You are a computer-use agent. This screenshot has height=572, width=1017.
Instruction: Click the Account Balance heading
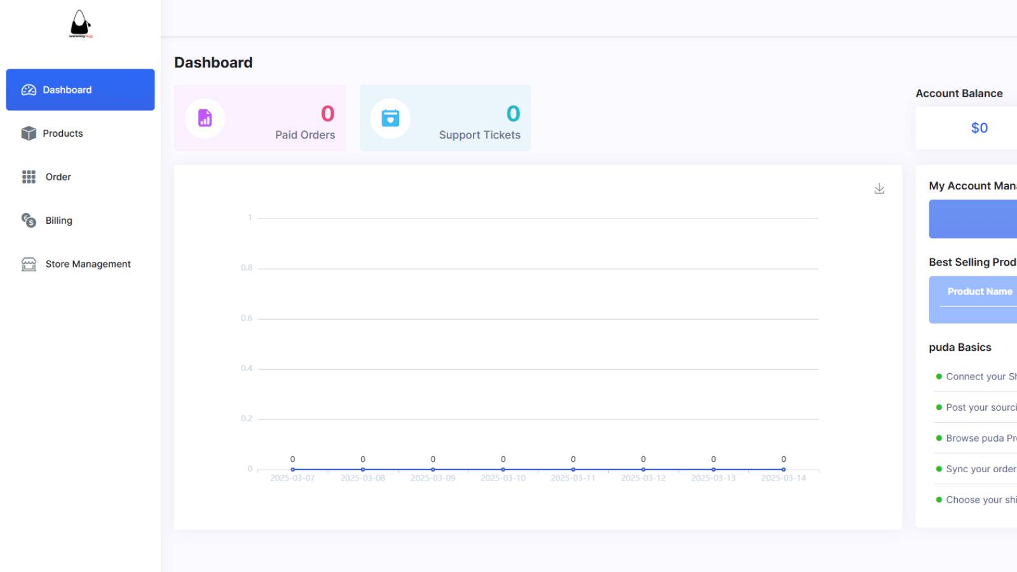tap(959, 93)
